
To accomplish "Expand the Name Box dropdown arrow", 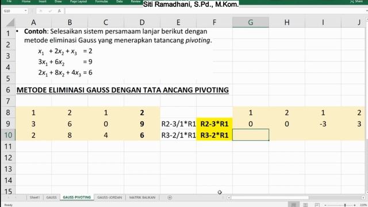I will (25, 11).
